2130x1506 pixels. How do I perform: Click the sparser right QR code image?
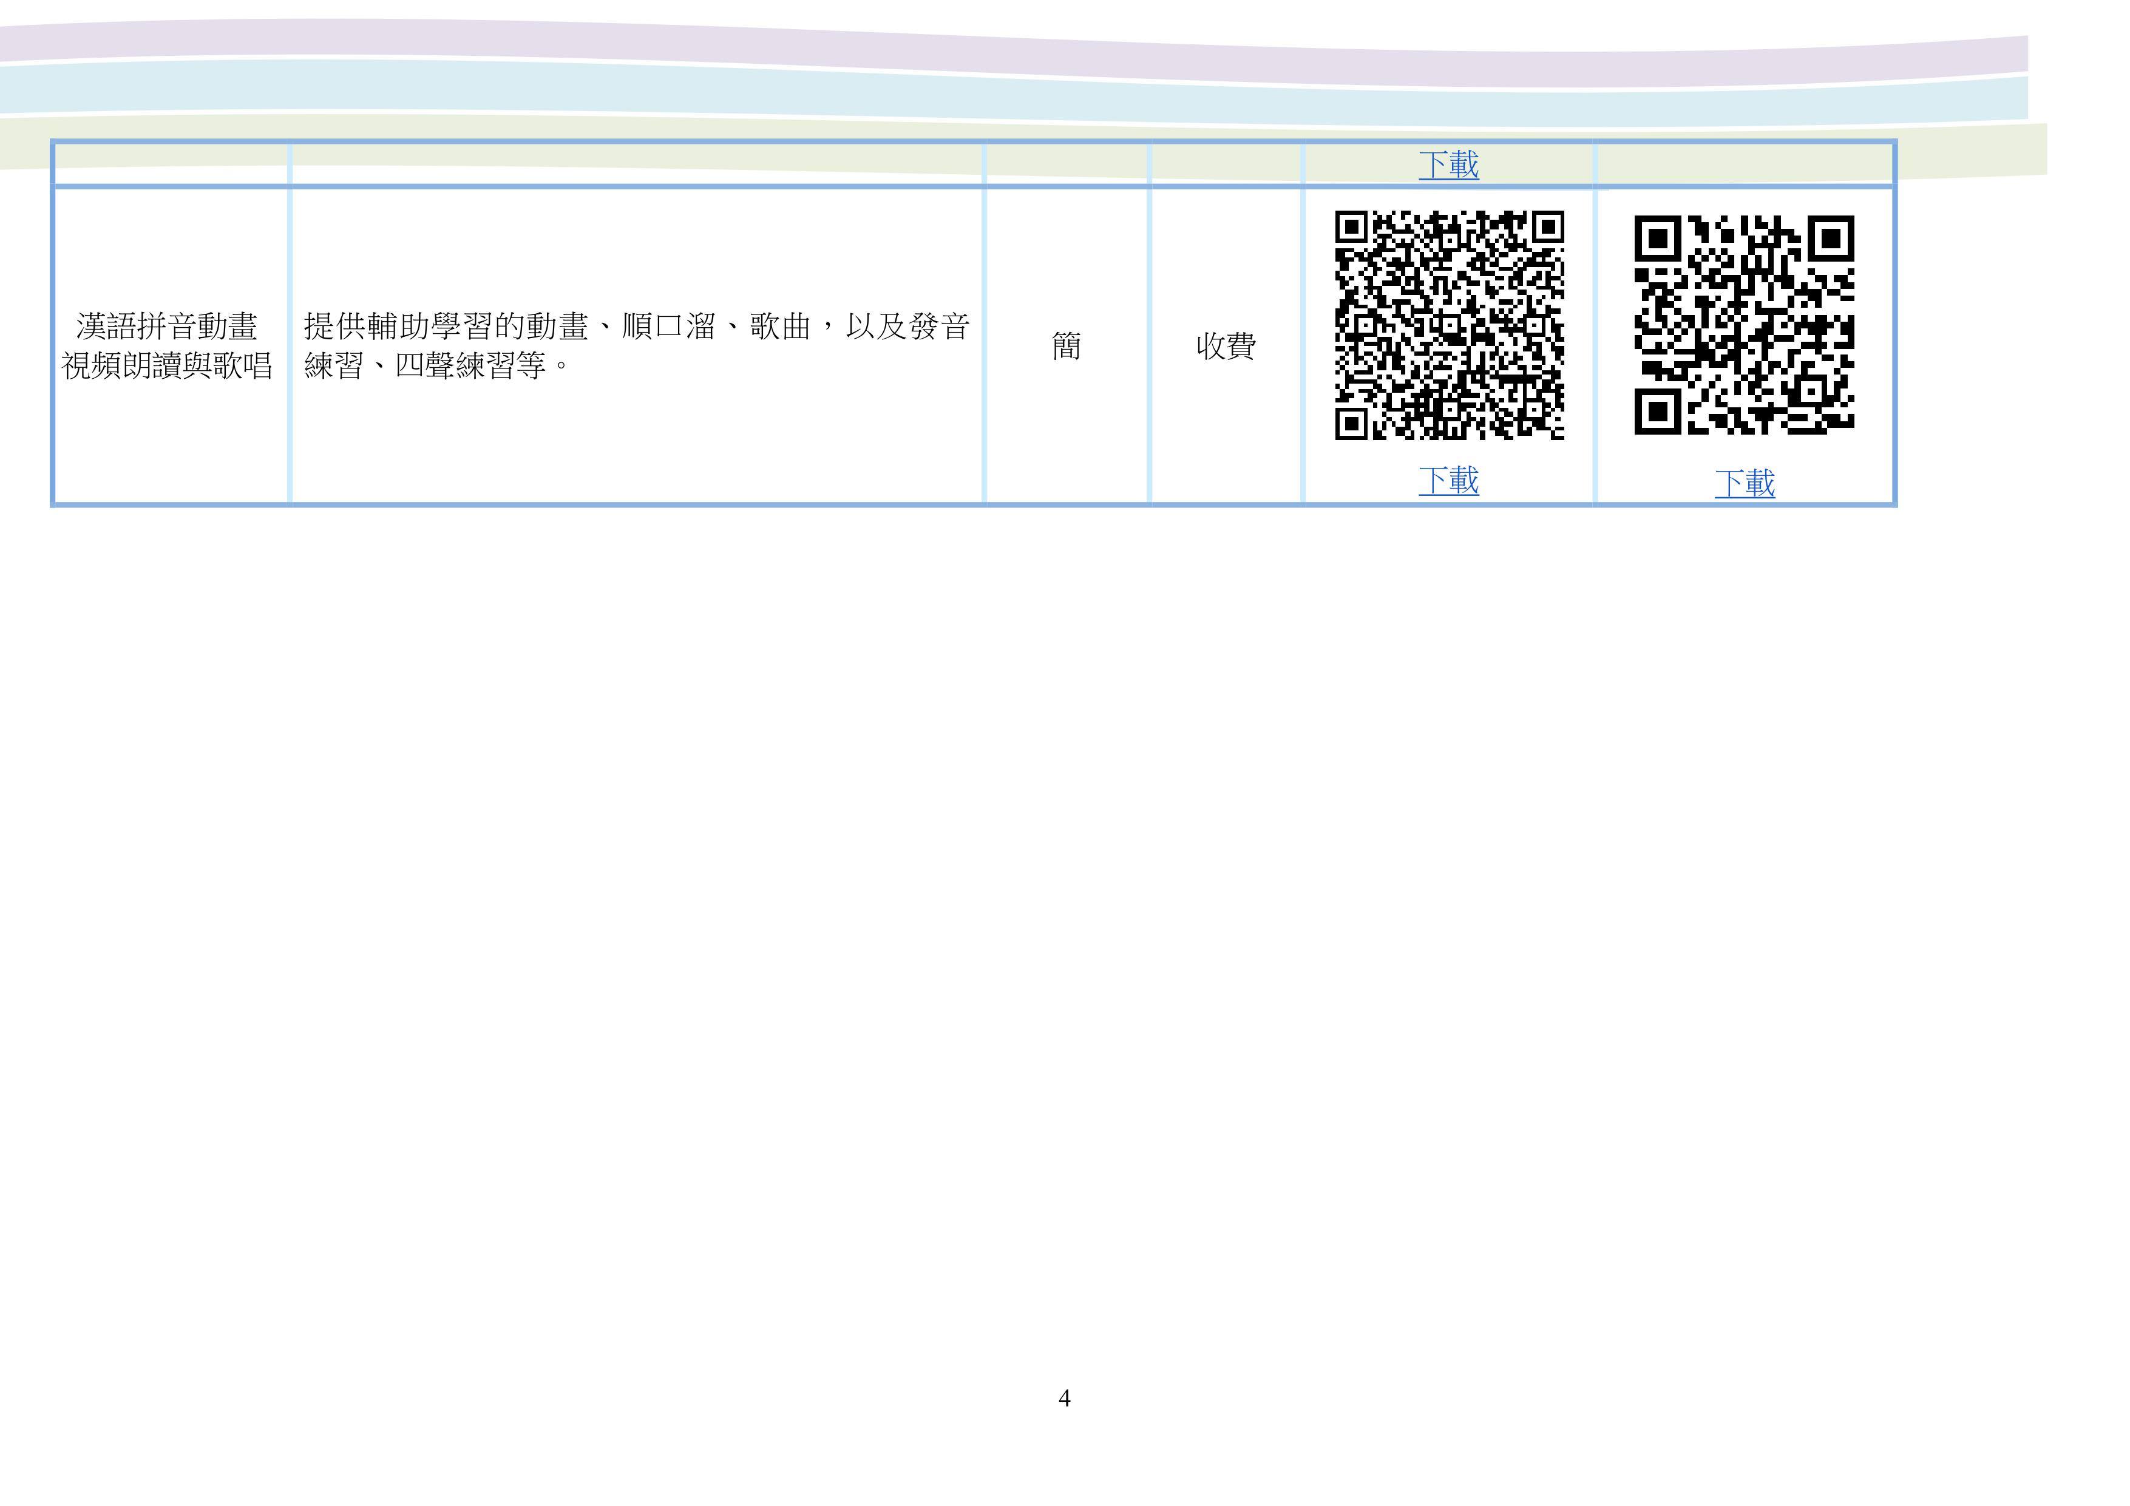[x=1744, y=325]
